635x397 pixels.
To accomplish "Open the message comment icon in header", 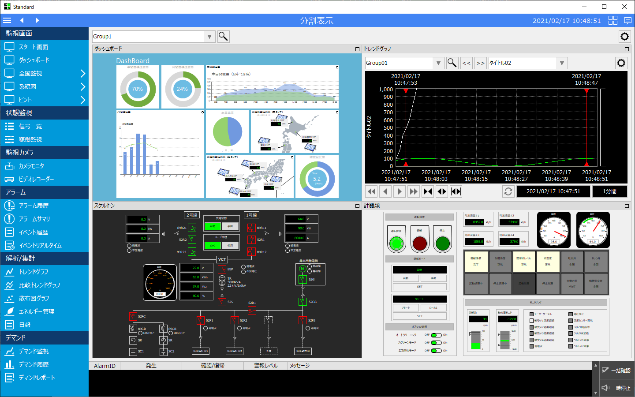I will point(628,20).
